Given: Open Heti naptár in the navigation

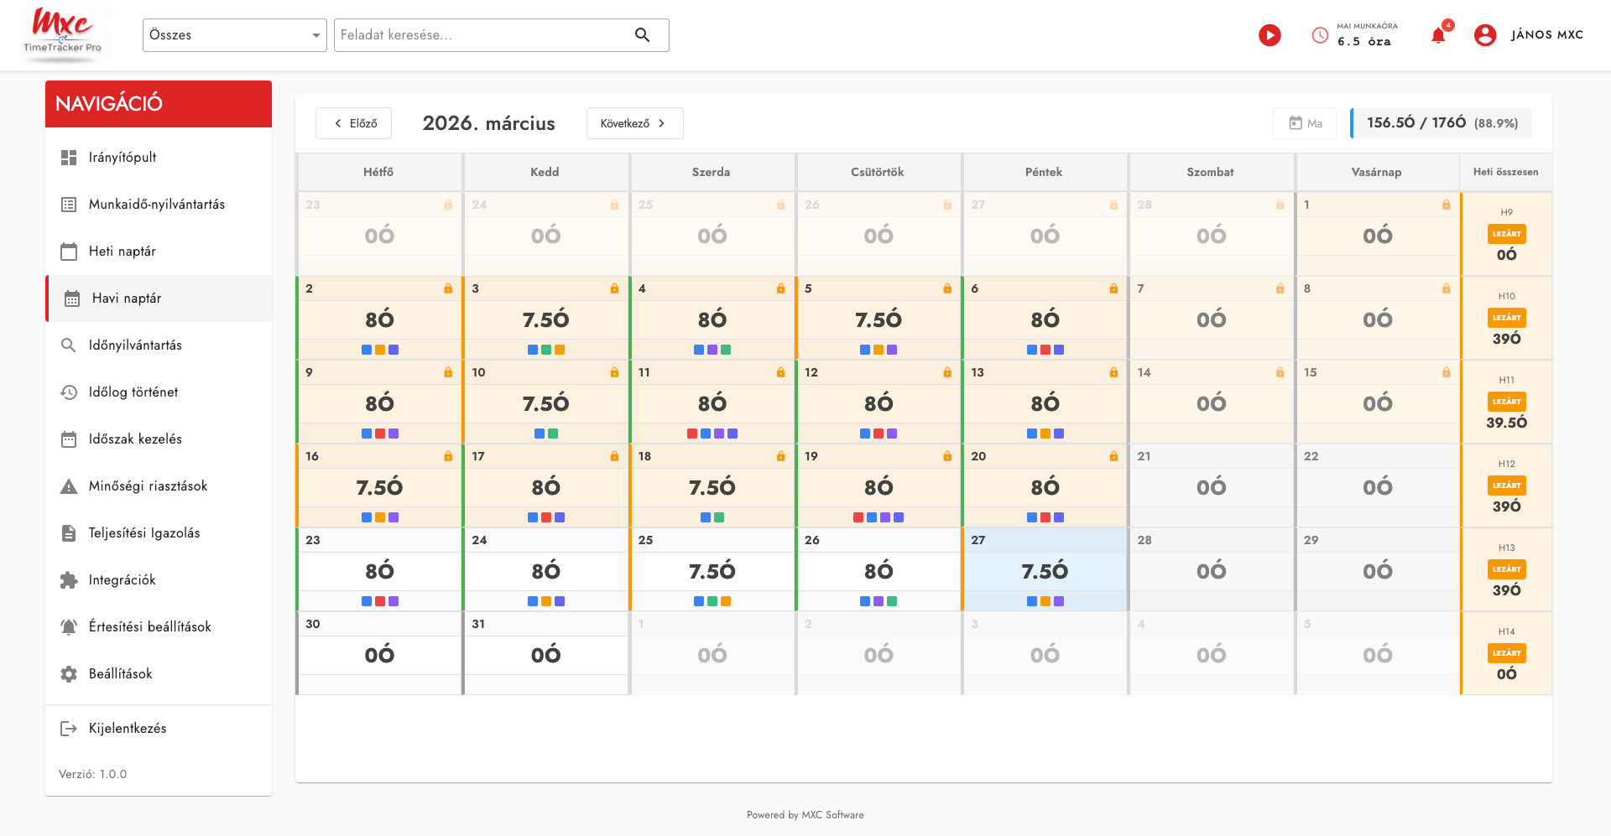Looking at the screenshot, I should [x=123, y=252].
